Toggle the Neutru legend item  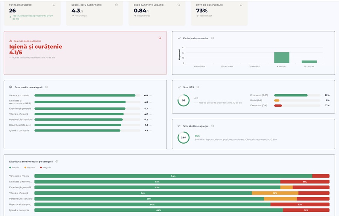[x=29, y=167]
